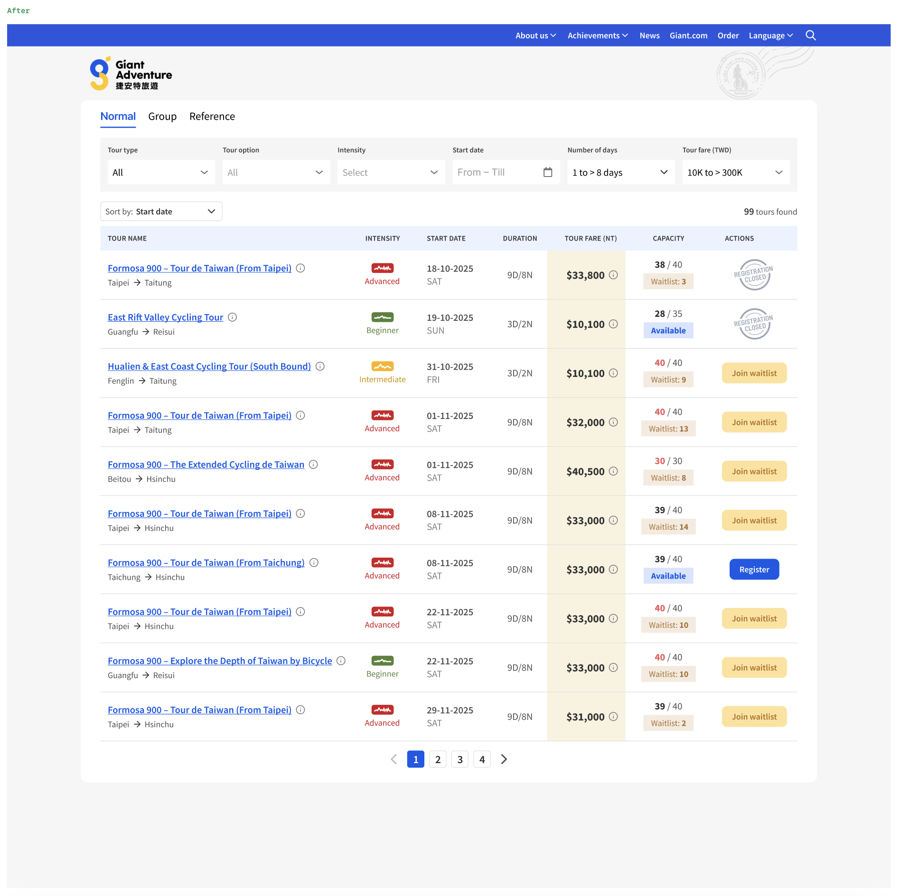Screen dimensions: 900x896
Task: Open the search magnifier in the header
Action: point(811,35)
